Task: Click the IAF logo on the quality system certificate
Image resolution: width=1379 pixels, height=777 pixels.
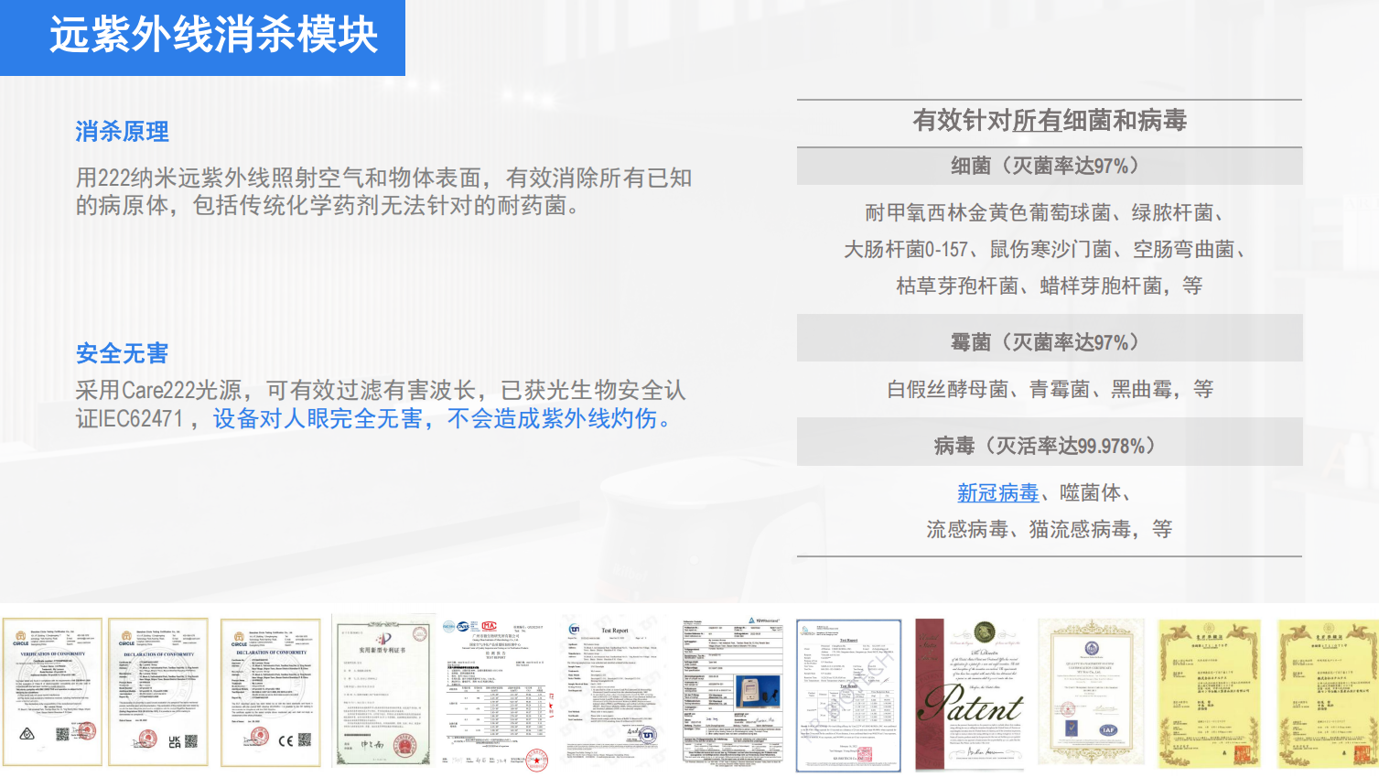Action: pyautogui.click(x=1108, y=728)
